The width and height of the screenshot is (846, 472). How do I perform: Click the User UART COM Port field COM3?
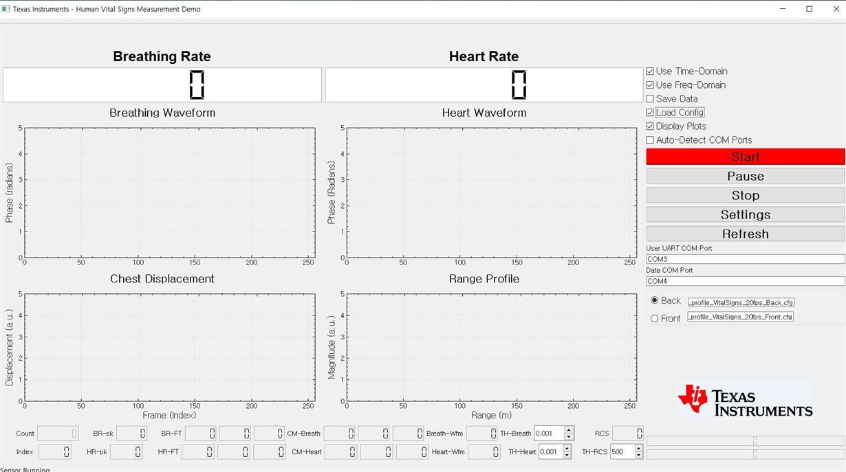[746, 259]
